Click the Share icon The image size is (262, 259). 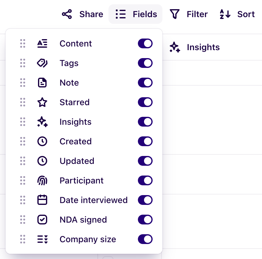pos(67,14)
